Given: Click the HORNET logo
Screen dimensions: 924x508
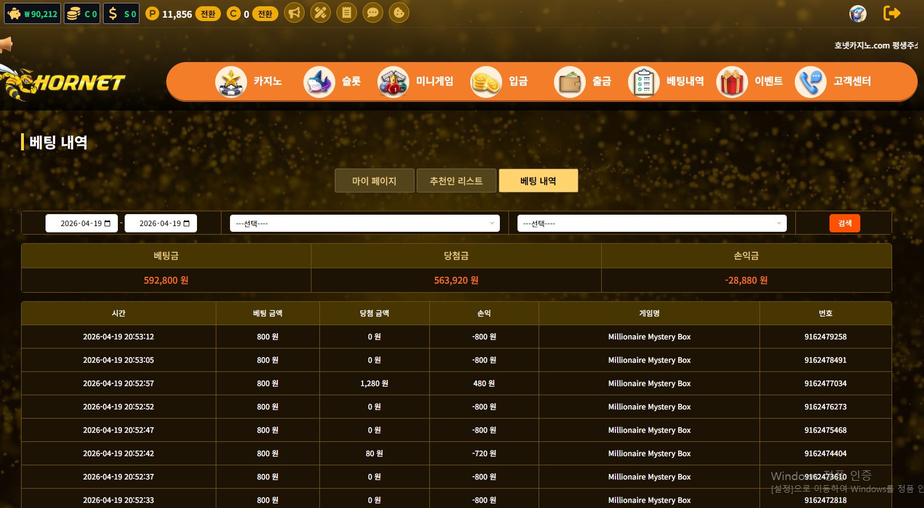Looking at the screenshot, I should (x=65, y=83).
